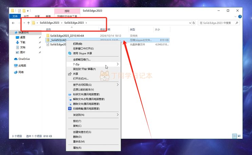Screen dimensions: 252x155
Task: Click the search magnifier icon
Action: [237, 23]
